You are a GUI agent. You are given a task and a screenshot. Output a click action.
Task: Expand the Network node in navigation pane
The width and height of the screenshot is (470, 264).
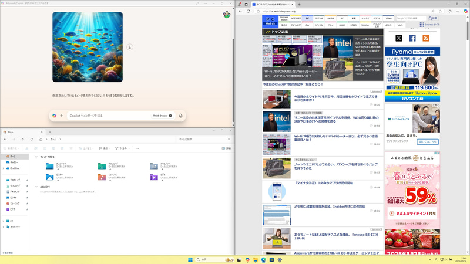click(x=4, y=227)
